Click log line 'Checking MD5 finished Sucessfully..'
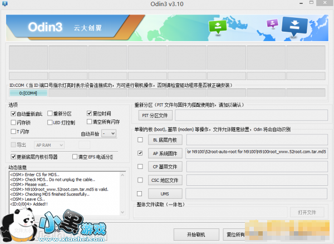 [50, 194]
